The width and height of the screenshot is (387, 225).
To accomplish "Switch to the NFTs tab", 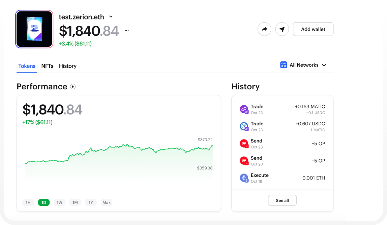I will 47,66.
